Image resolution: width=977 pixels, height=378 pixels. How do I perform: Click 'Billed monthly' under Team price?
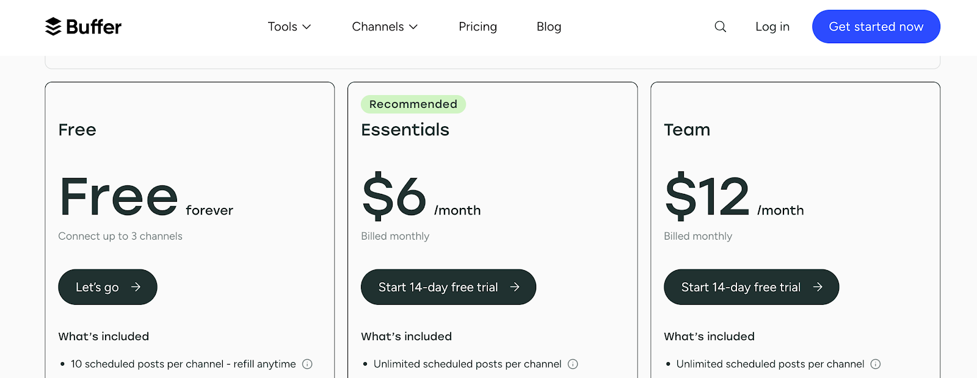(698, 237)
